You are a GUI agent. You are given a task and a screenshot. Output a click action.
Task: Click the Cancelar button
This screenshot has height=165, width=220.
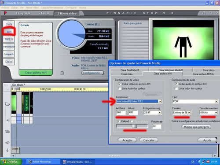[x=149, y=140]
